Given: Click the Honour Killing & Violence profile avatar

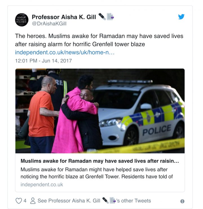Looking at the screenshot, I should pyautogui.click(x=22, y=20).
